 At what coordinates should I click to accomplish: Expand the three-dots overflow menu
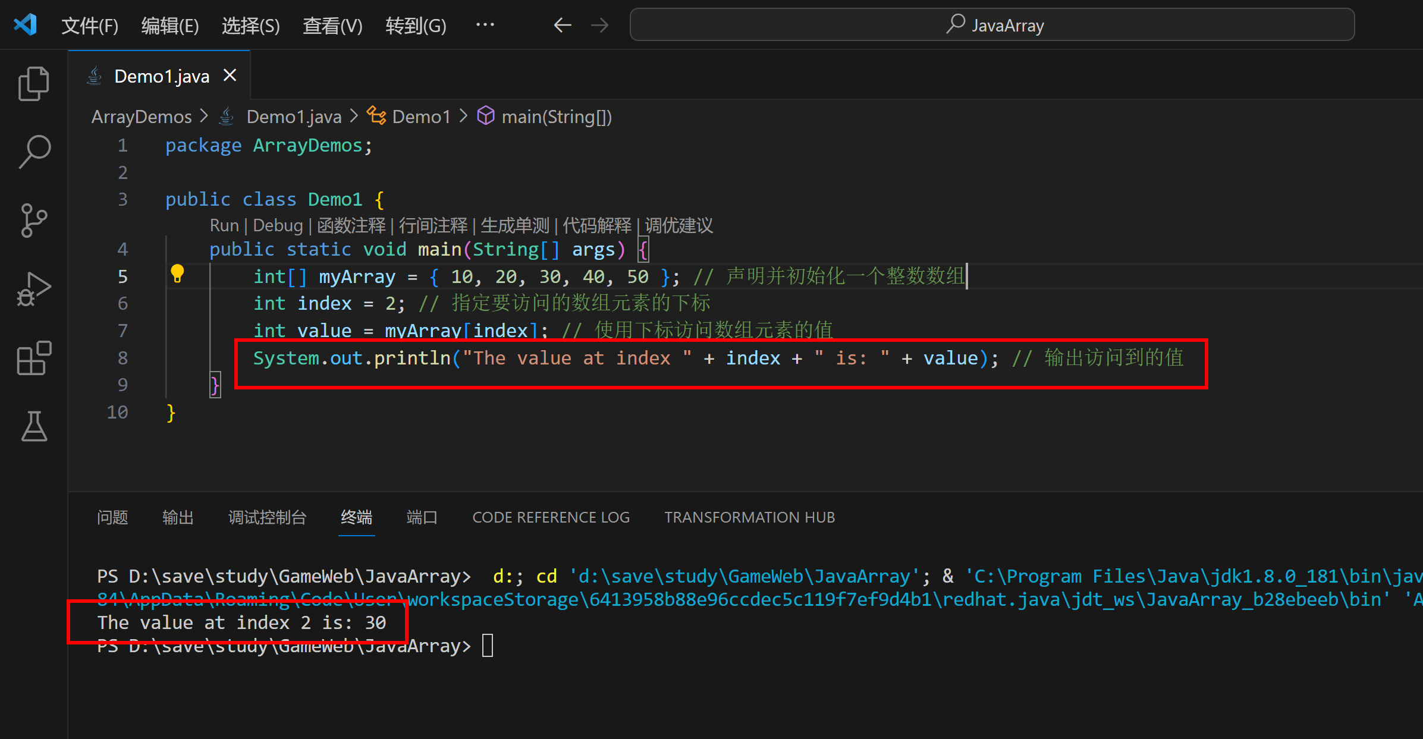pyautogui.click(x=485, y=25)
